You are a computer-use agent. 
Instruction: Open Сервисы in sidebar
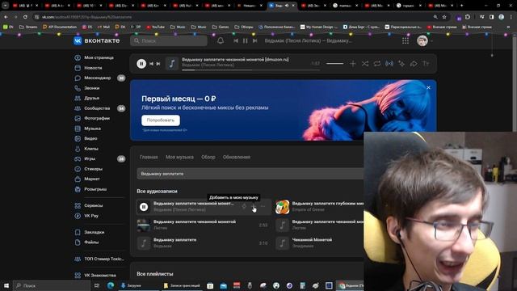tap(94, 205)
